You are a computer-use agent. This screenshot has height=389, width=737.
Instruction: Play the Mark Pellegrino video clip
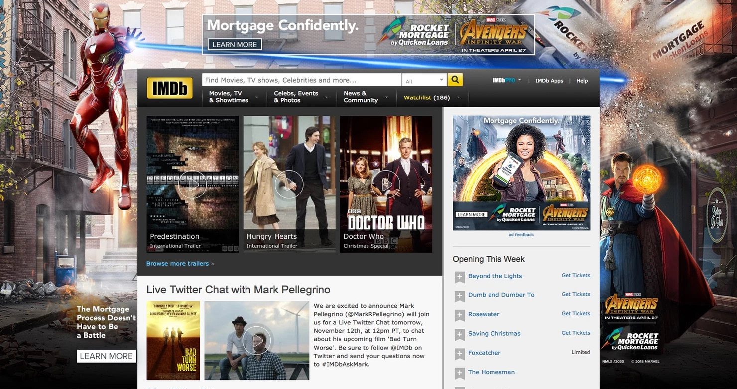pyautogui.click(x=257, y=340)
